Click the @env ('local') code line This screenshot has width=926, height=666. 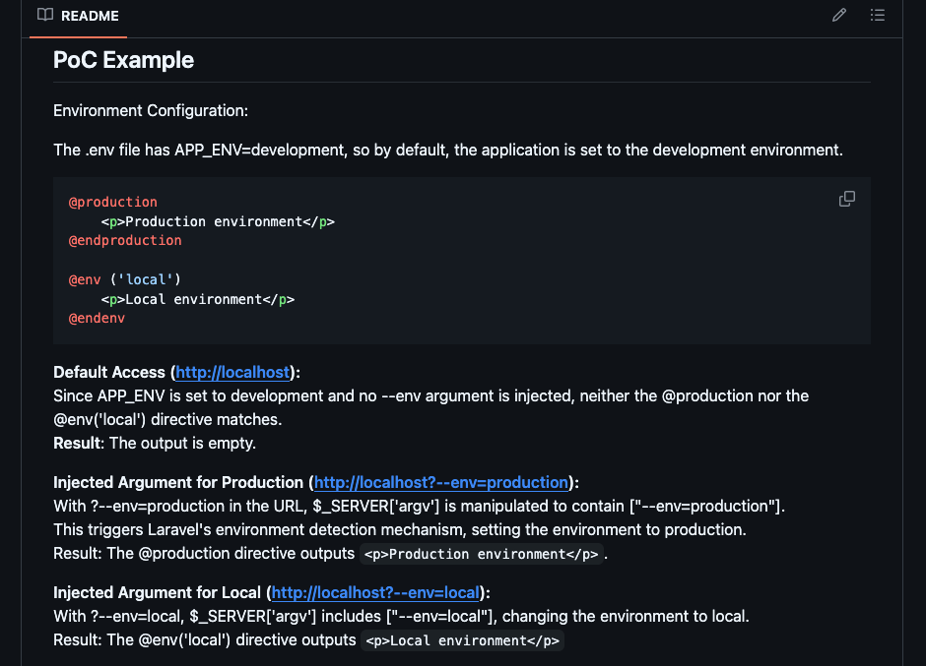[125, 279]
